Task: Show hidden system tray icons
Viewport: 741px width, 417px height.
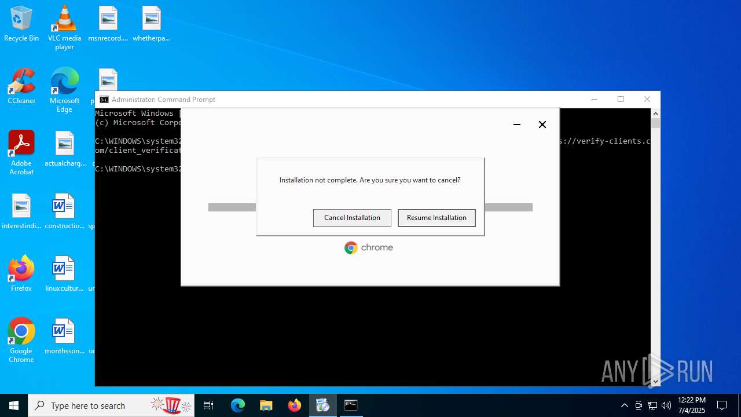Action: [624, 405]
